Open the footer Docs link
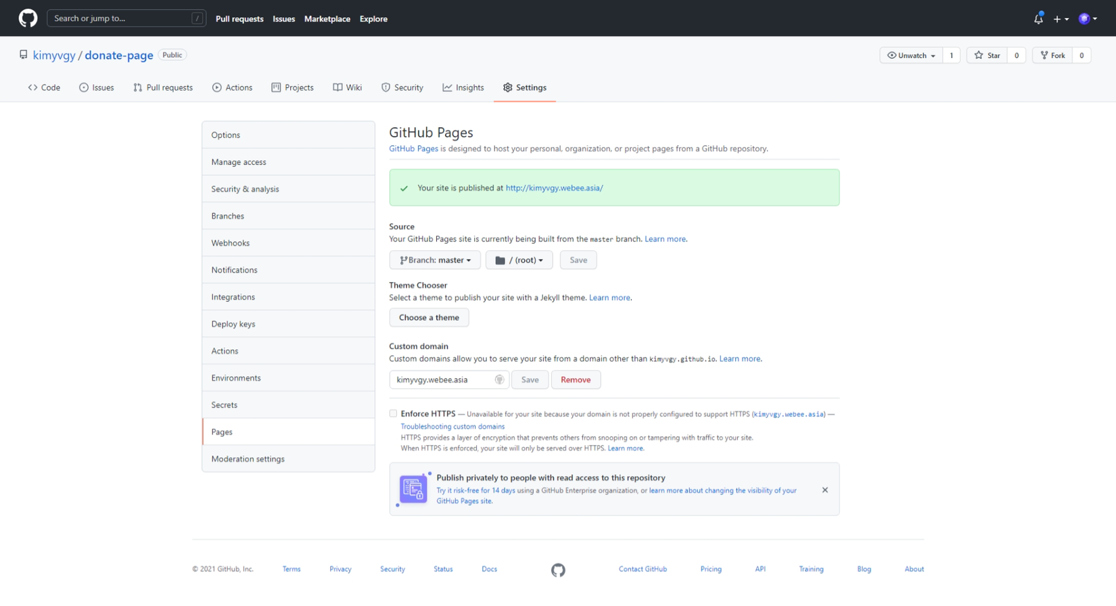 pyautogui.click(x=489, y=569)
